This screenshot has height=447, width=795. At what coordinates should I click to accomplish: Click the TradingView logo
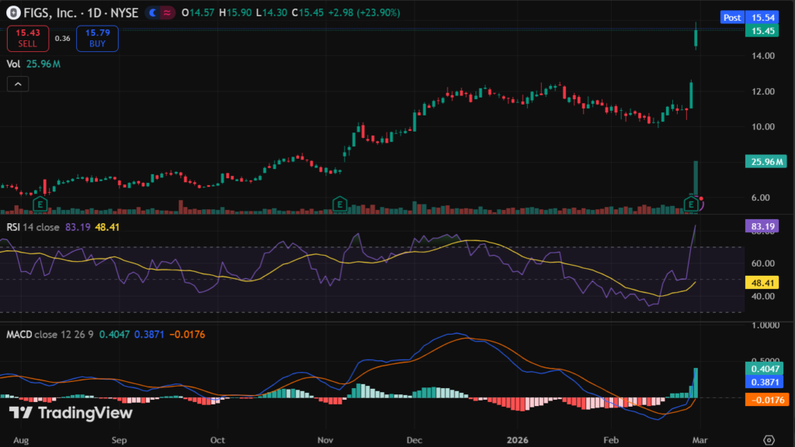pyautogui.click(x=71, y=413)
